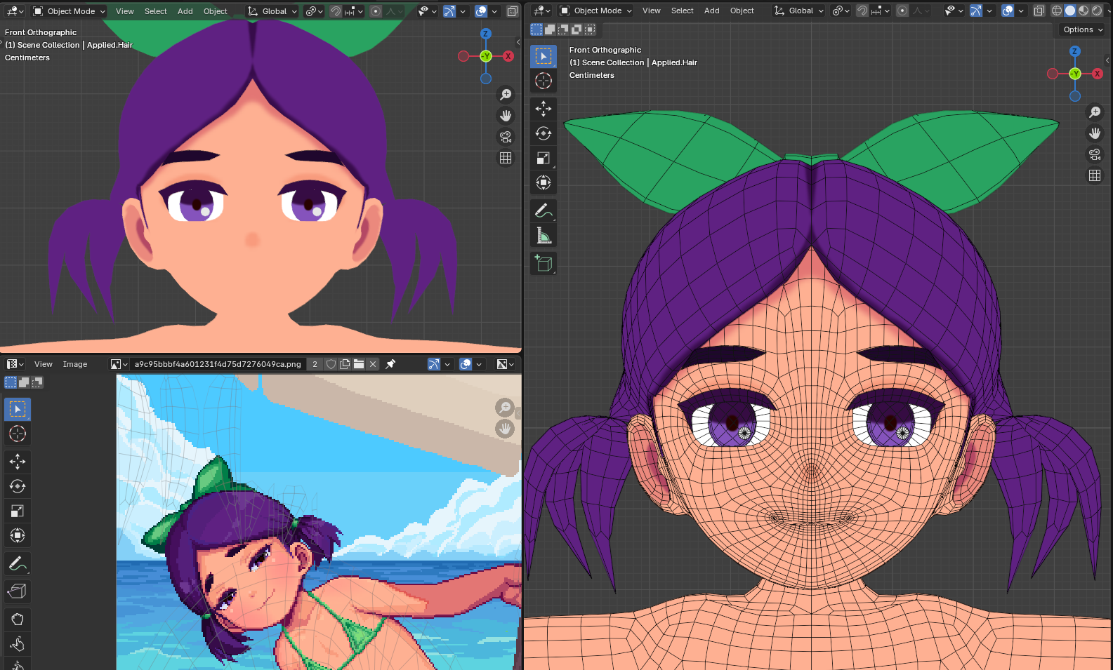Switch right viewport to solid shading

click(x=1070, y=11)
